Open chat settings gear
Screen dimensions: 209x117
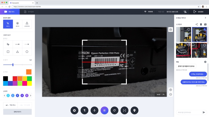pyautogui.click(x=205, y=62)
